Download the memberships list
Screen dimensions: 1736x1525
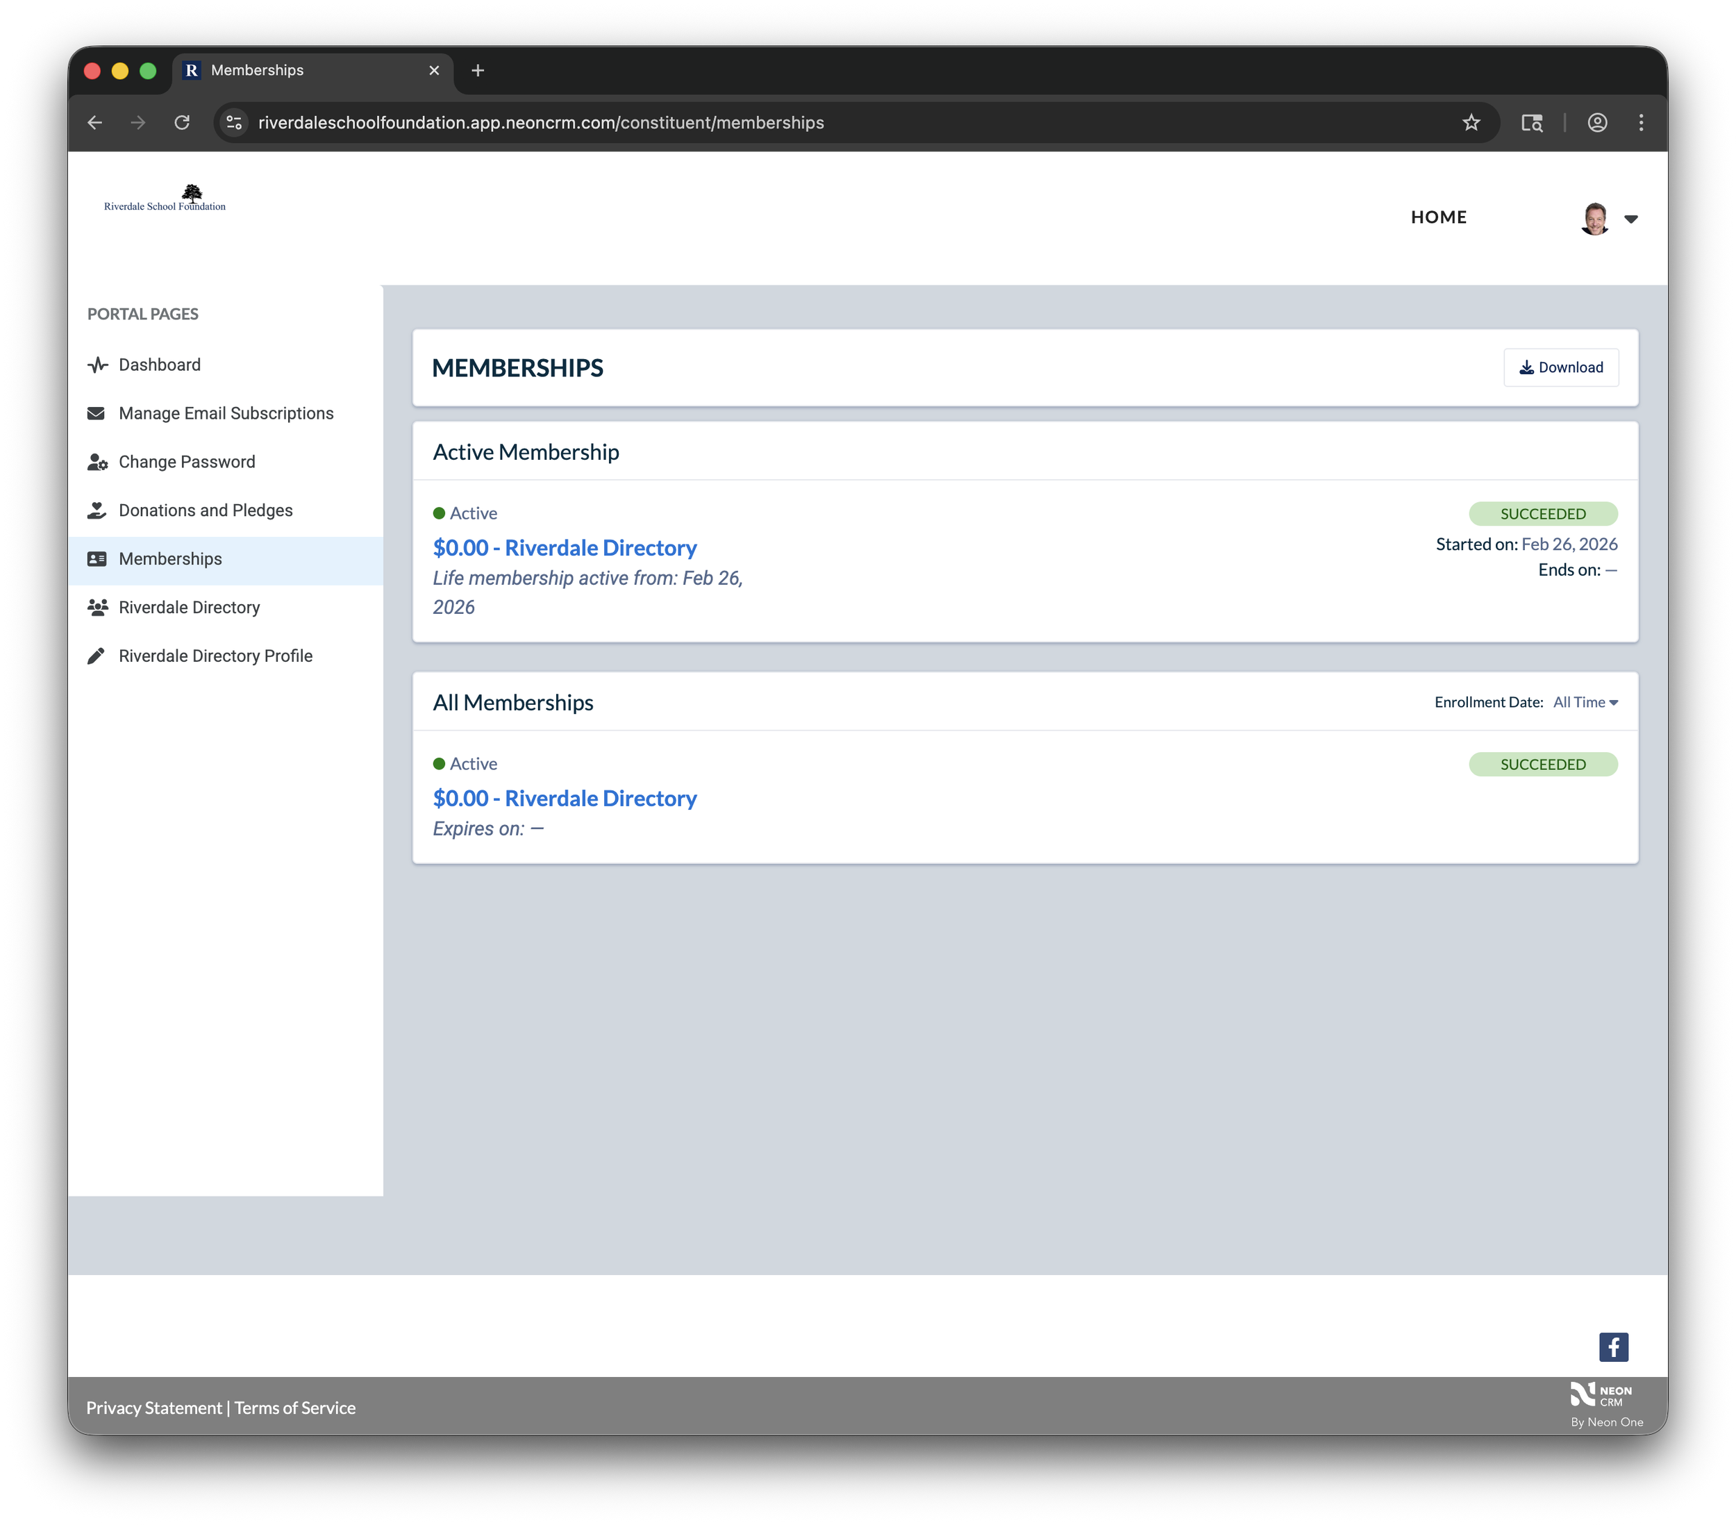click(x=1560, y=367)
